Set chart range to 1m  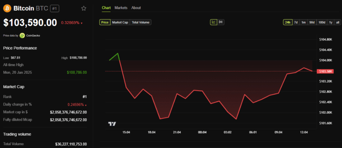tap(303, 22)
